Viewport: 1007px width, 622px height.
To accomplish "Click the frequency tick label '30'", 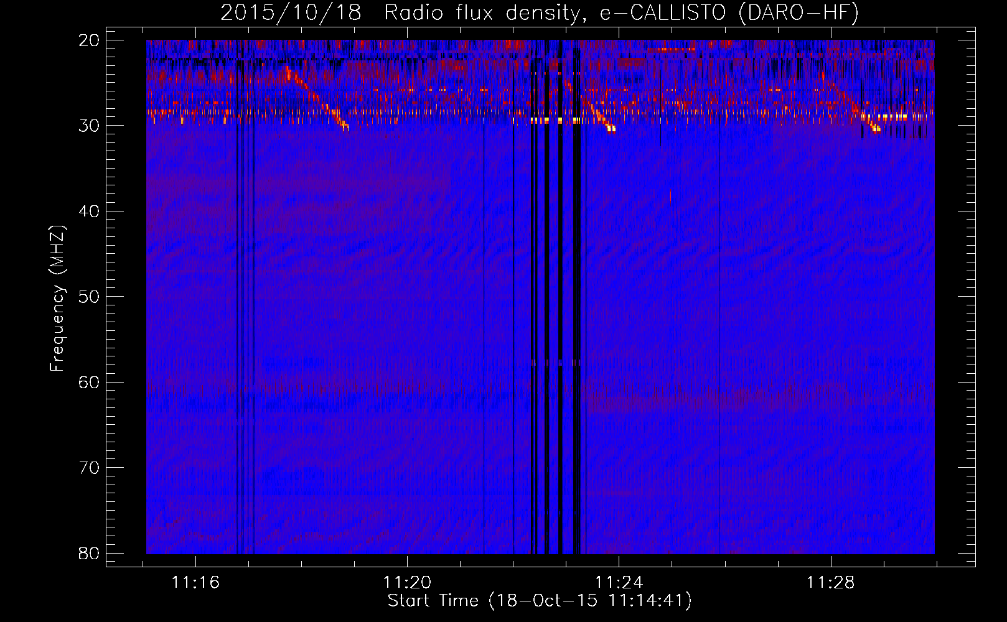I will (x=89, y=126).
